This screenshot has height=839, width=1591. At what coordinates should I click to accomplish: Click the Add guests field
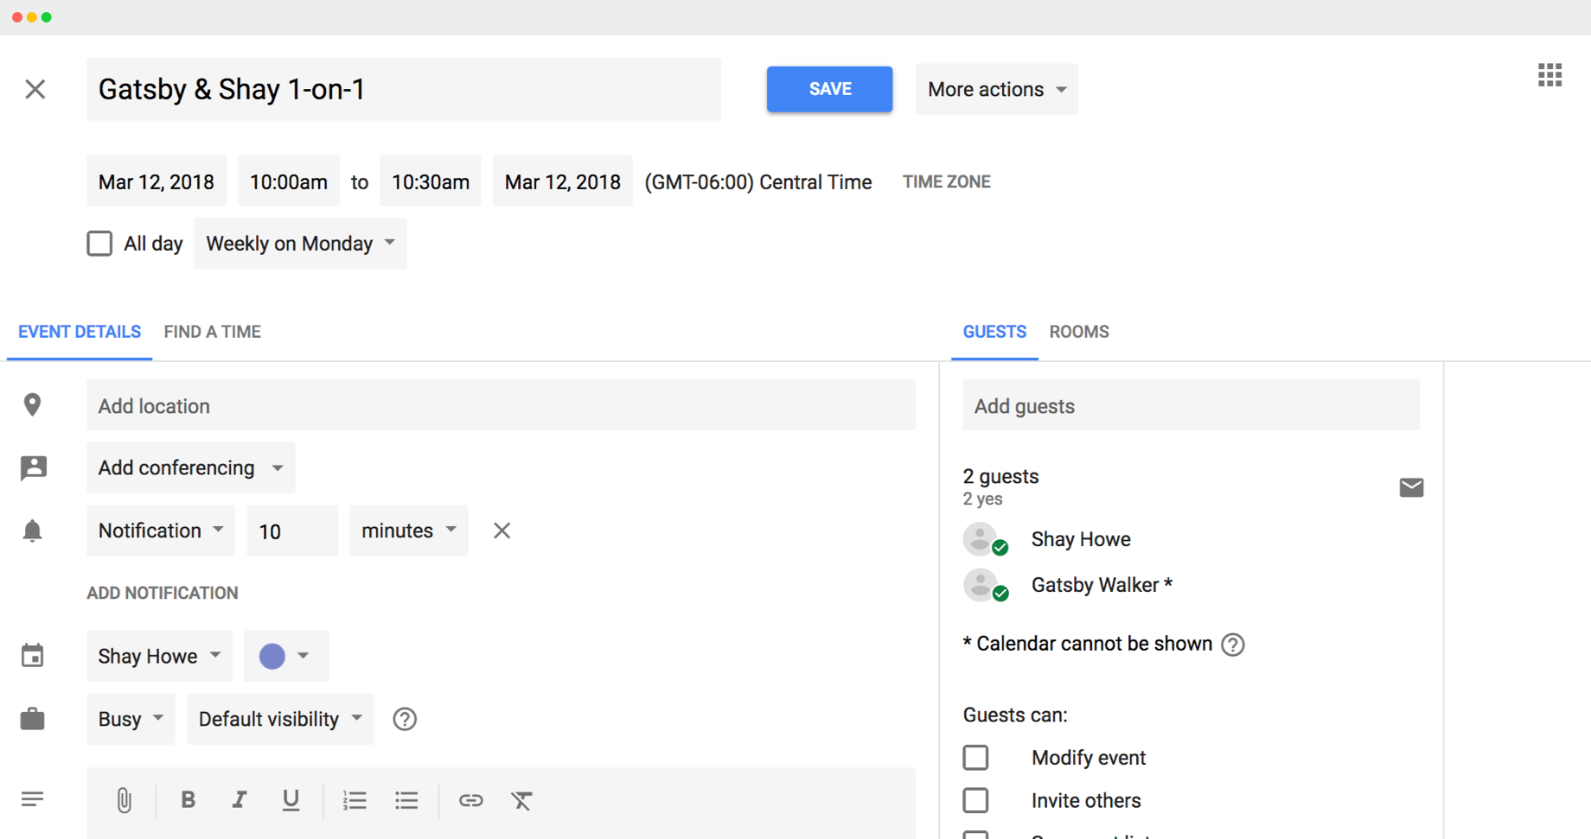[x=1191, y=405]
